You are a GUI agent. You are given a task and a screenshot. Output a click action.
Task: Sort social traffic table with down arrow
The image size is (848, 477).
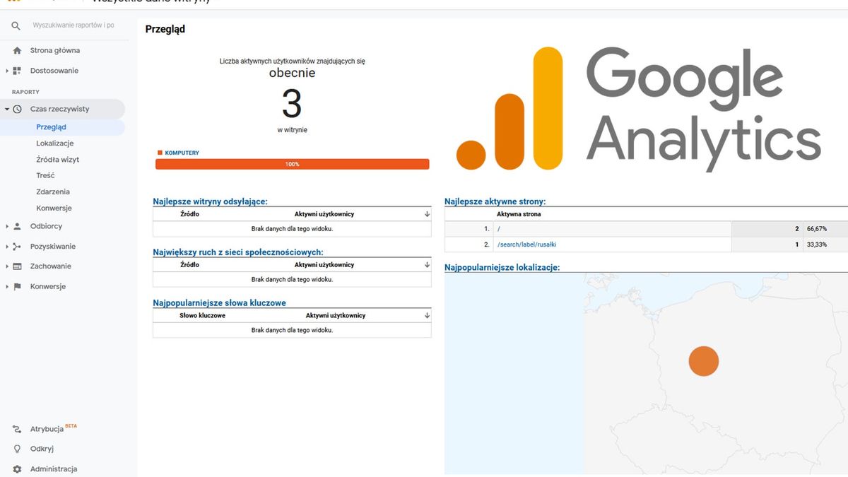(x=427, y=265)
